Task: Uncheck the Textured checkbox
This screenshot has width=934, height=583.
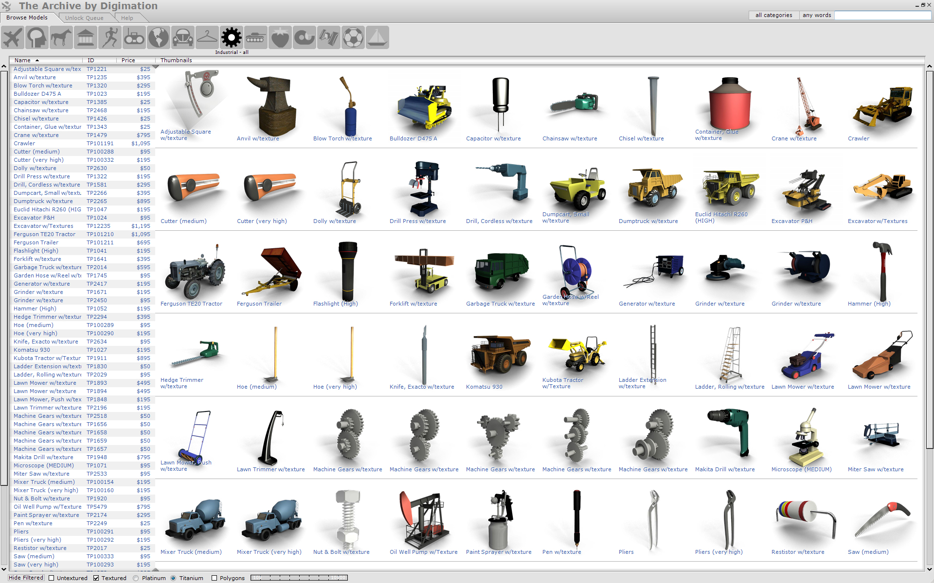Action: tap(96, 578)
